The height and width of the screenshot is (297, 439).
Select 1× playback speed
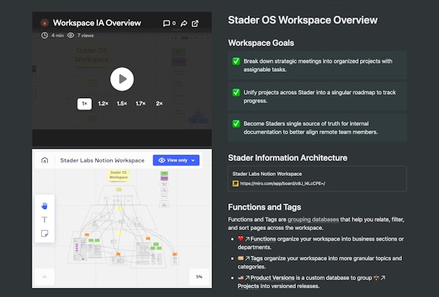[84, 104]
